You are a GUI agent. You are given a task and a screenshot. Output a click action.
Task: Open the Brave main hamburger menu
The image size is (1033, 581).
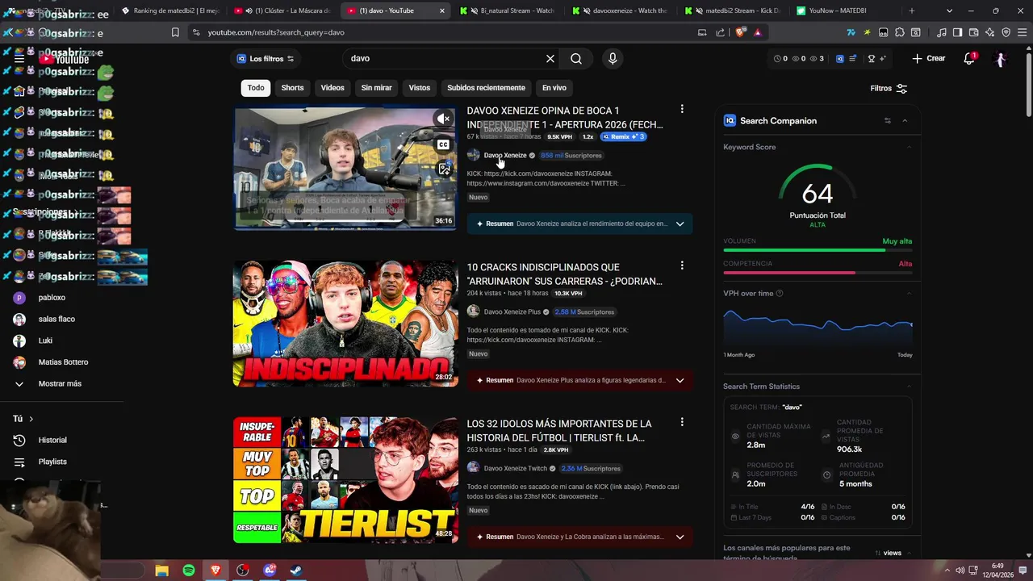tap(1022, 33)
